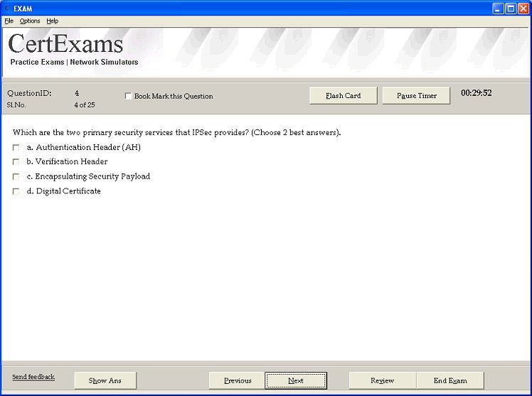Select answer a. Authentication Header (AH)
Image resolution: width=532 pixels, height=396 pixels.
[x=16, y=147]
